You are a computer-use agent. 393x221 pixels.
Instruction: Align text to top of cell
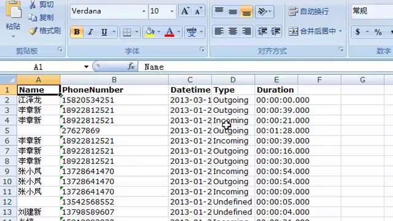[x=219, y=11]
